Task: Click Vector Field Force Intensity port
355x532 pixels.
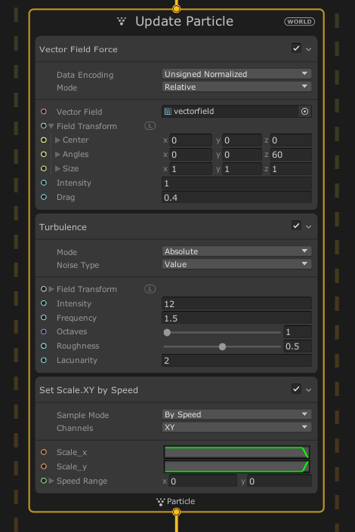Action: click(x=44, y=183)
